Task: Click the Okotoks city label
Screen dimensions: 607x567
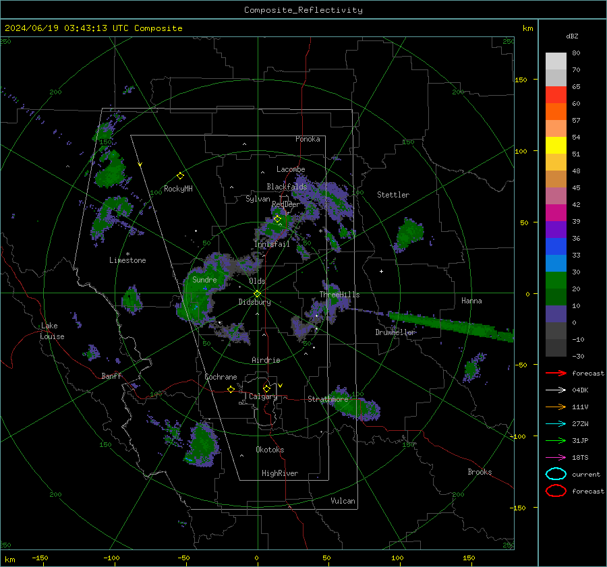Action: 270,450
